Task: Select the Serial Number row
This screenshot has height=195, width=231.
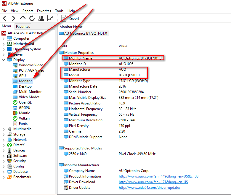Action: click(x=104, y=92)
